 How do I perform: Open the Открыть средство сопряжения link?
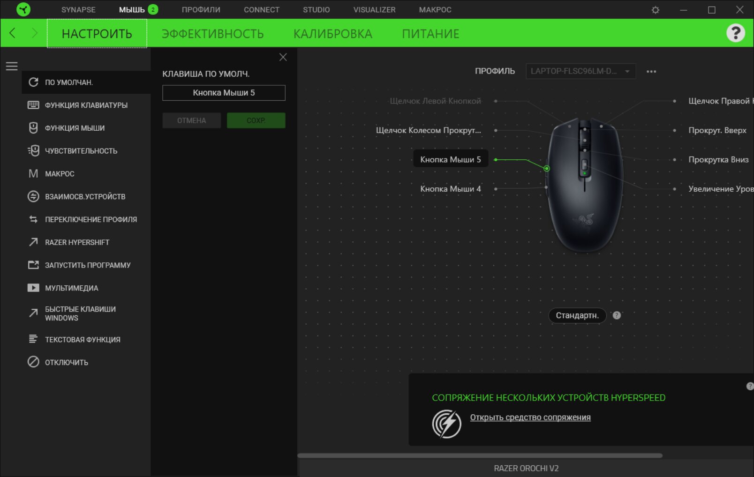530,417
